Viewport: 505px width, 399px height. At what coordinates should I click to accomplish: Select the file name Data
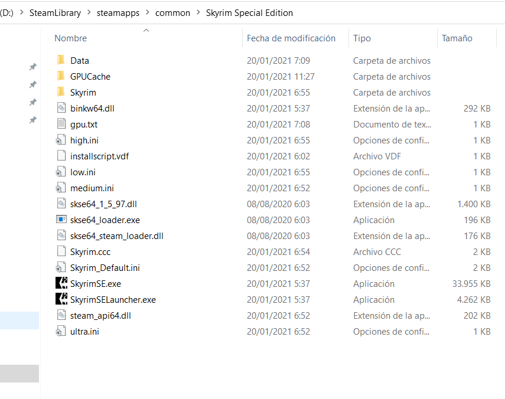(80, 60)
